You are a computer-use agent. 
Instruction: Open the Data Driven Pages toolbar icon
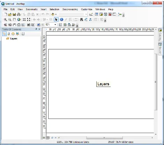tap(74, 25)
